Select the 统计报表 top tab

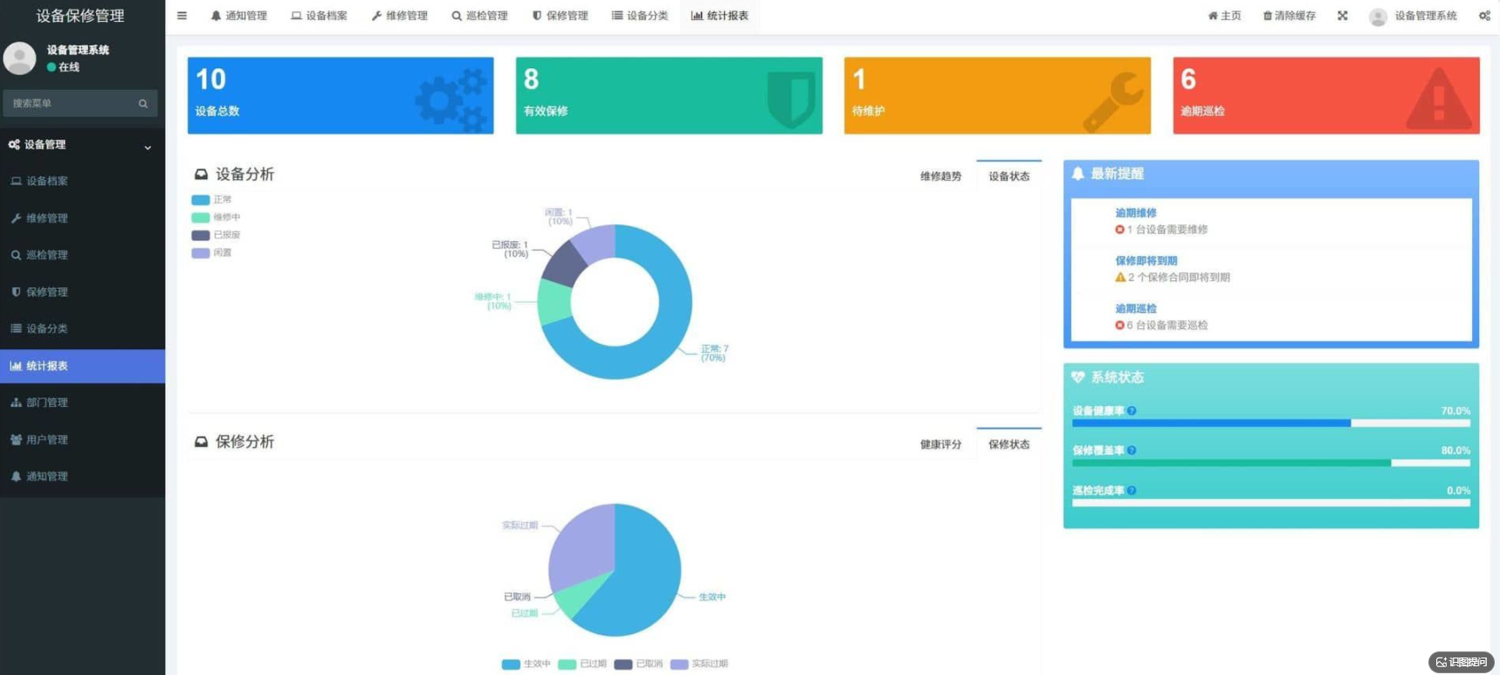719,16
